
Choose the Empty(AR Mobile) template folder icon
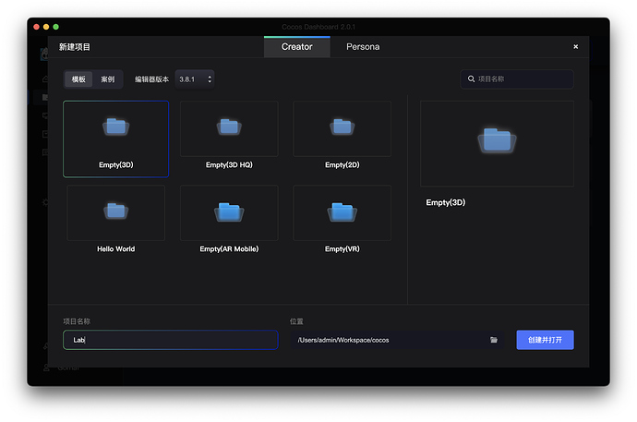coord(229,211)
